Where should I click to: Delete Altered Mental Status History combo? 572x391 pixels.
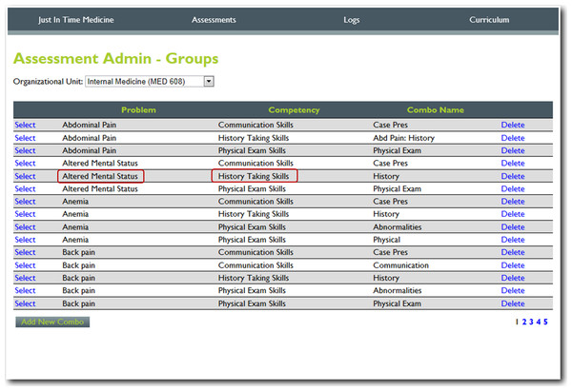(x=513, y=176)
